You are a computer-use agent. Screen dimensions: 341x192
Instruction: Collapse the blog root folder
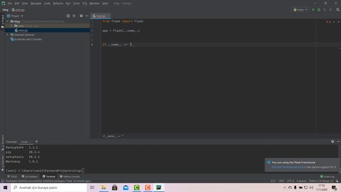7,21
